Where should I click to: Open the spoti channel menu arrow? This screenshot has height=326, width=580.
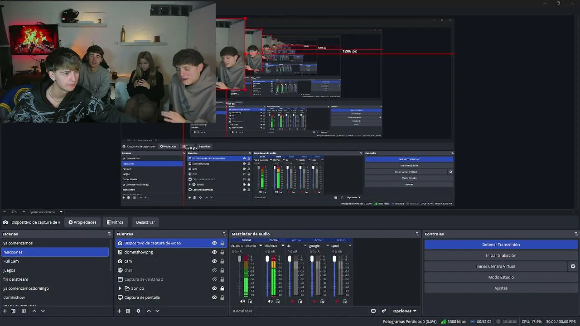coord(350,246)
